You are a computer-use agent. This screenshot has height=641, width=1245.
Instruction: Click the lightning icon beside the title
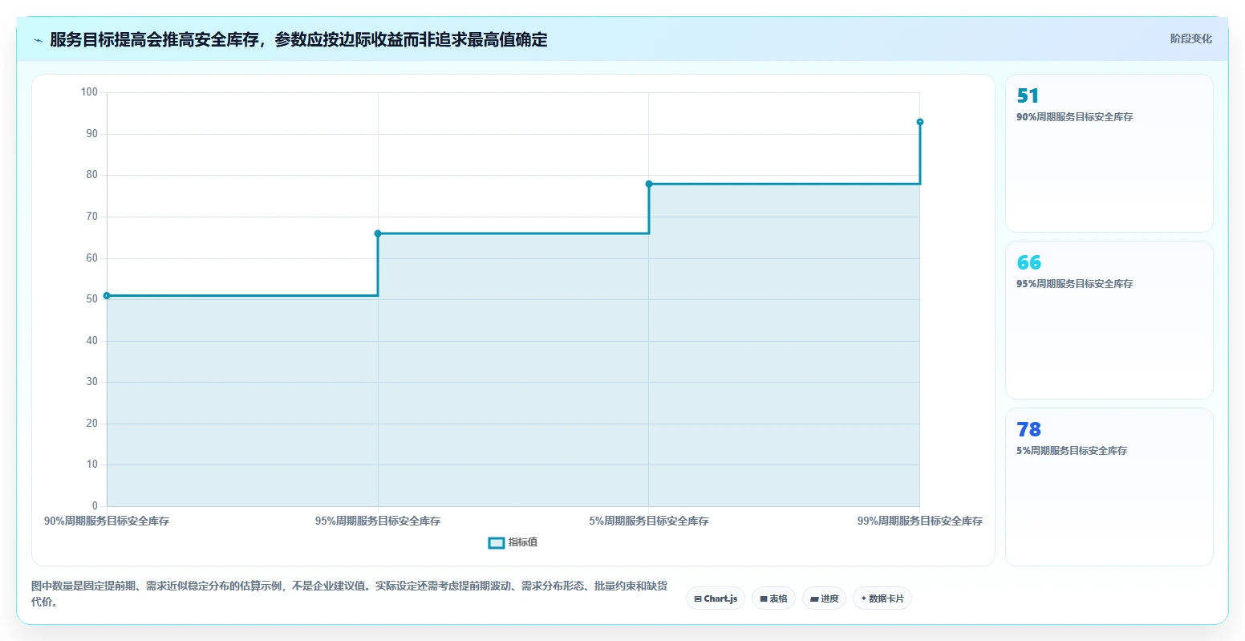(38, 40)
